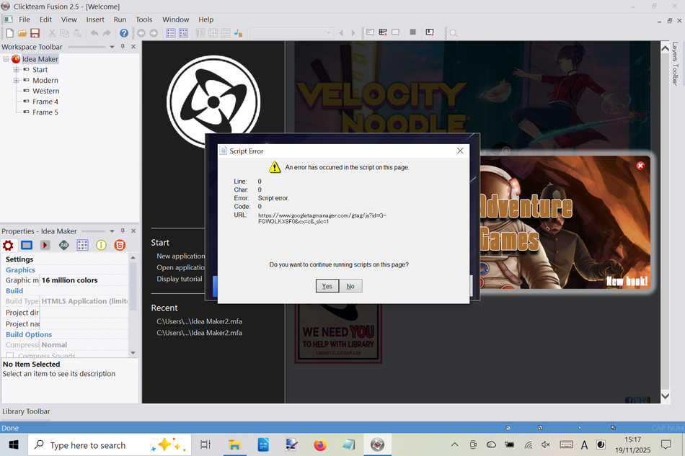The image size is (685, 456).
Task: Collapse the Idea Maker root node
Action: pos(6,59)
